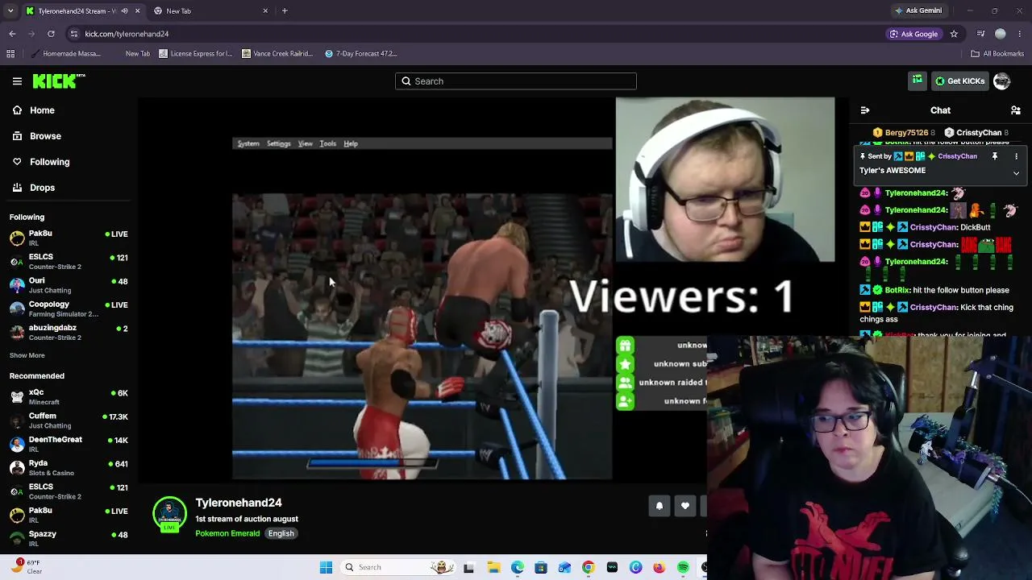
Task: Open the emulator Settings menu
Action: [x=279, y=143]
